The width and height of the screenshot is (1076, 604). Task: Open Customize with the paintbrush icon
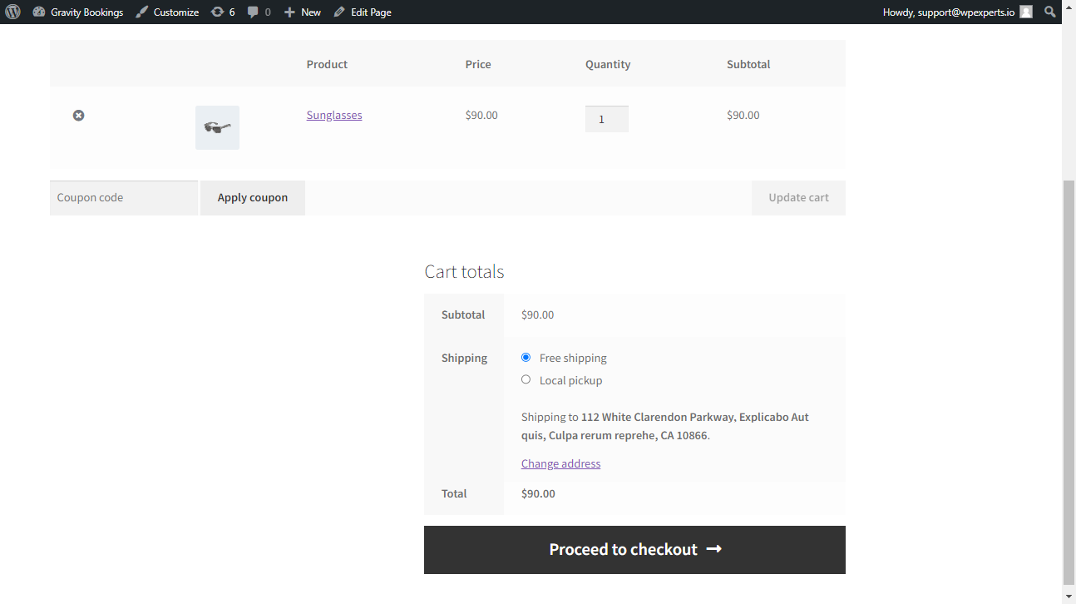tap(142, 12)
